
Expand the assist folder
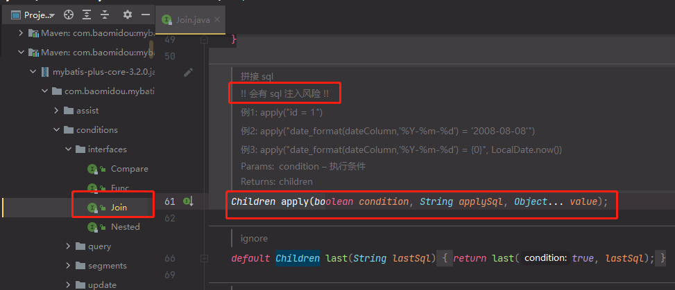click(57, 111)
